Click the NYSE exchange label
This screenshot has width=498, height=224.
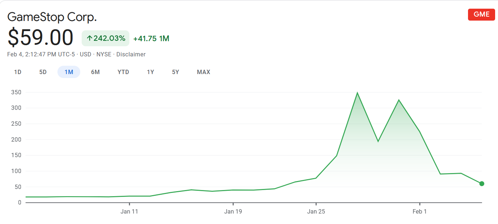pos(104,54)
